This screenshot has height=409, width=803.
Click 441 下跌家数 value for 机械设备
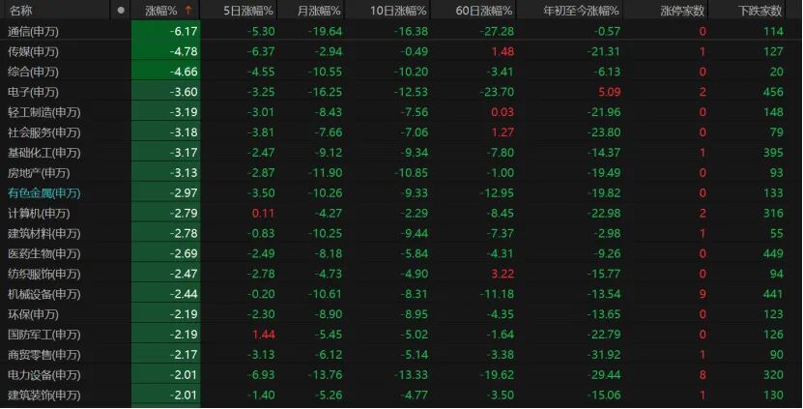[773, 294]
